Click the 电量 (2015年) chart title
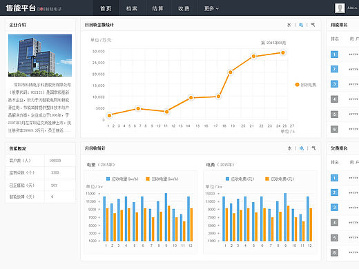This screenshot has width=359, height=269. coord(101,165)
